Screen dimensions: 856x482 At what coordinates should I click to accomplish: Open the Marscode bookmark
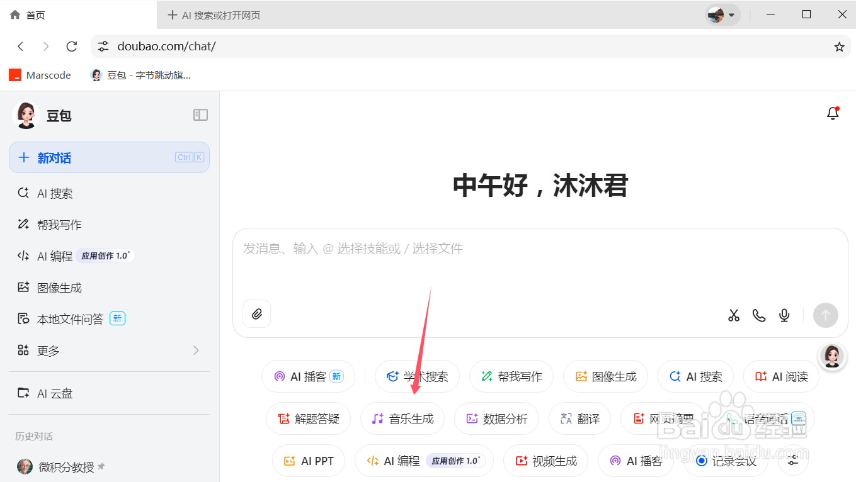click(x=40, y=75)
